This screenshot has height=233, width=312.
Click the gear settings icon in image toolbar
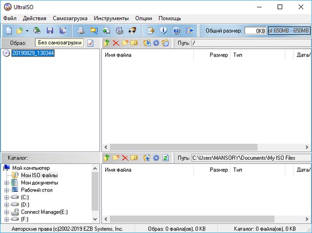point(156,43)
